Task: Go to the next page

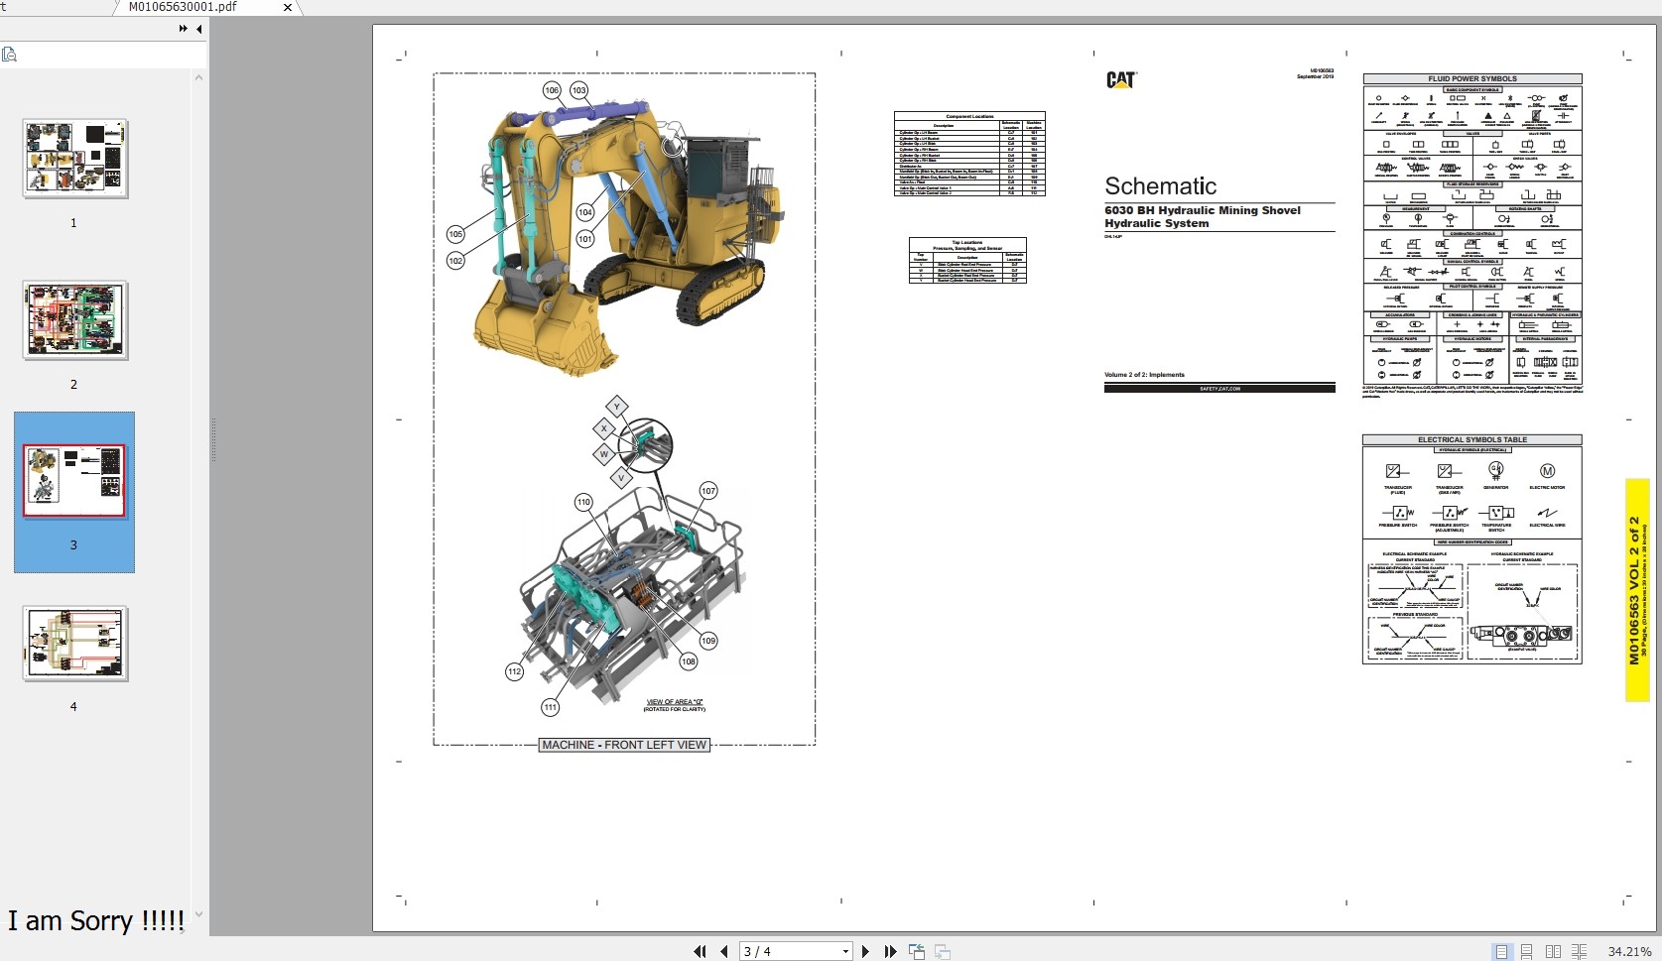Action: 865,951
